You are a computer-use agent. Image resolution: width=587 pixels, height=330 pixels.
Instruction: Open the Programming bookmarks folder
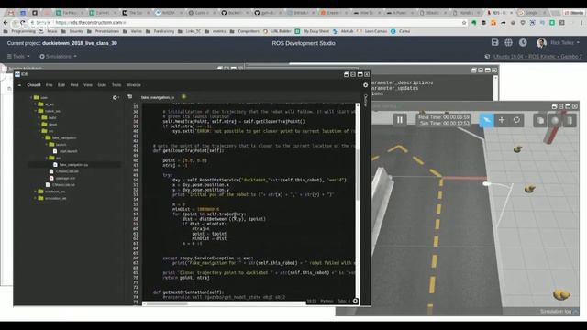coord(19,31)
